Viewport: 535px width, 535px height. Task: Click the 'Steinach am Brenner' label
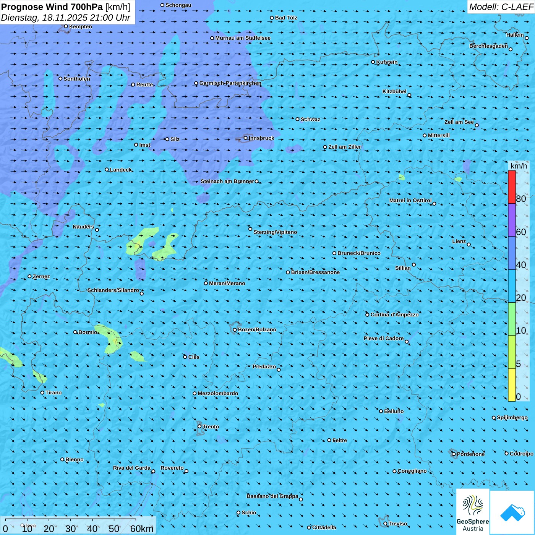coord(227,181)
